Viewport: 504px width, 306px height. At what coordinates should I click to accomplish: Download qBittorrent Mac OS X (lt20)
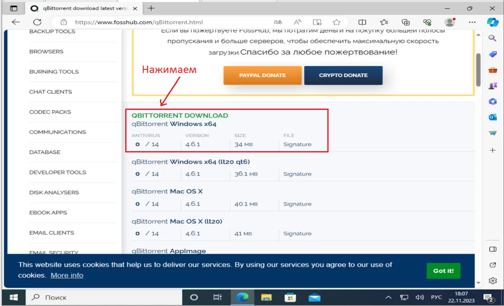(177, 221)
